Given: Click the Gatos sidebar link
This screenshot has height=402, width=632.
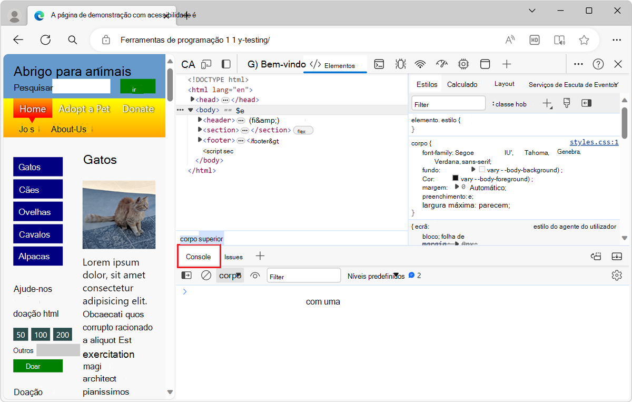Looking at the screenshot, I should pyautogui.click(x=38, y=167).
